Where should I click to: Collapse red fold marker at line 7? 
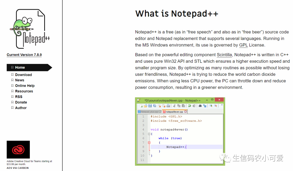(149, 143)
